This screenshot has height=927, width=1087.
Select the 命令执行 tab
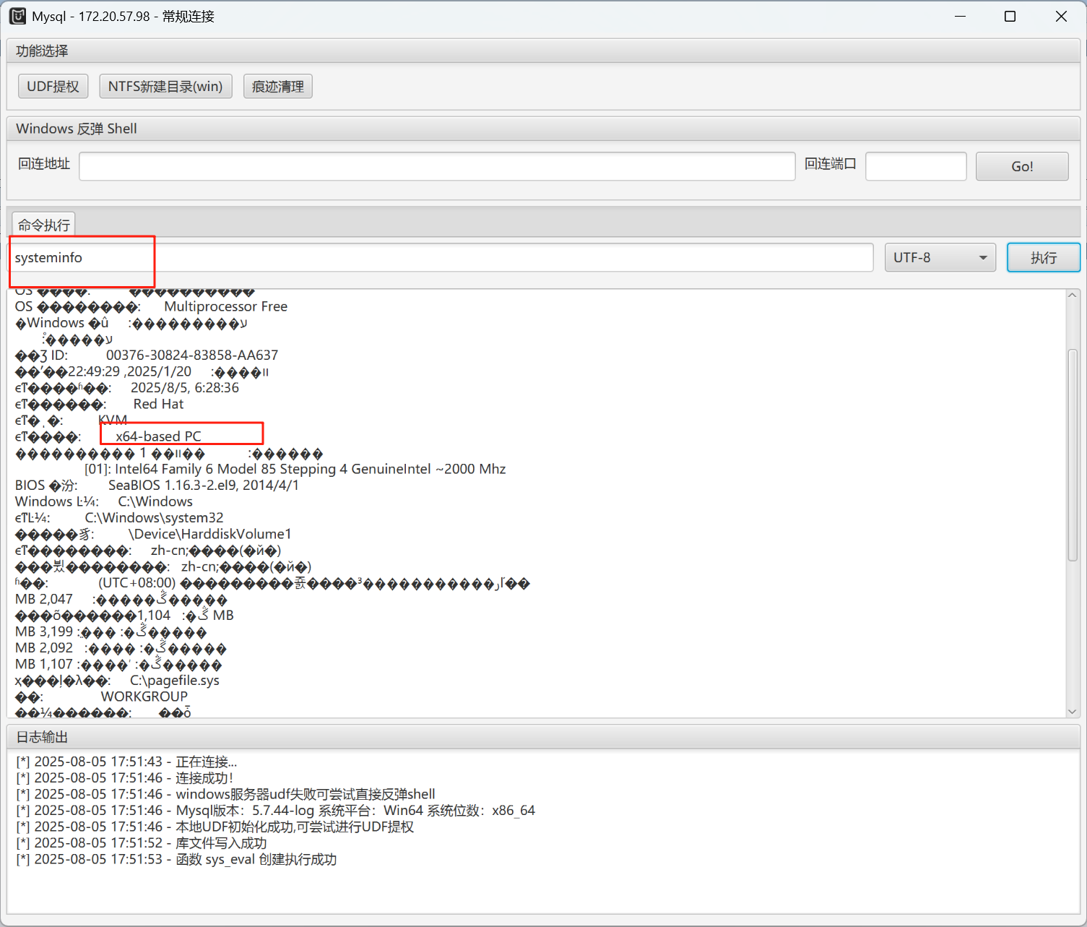tap(44, 225)
